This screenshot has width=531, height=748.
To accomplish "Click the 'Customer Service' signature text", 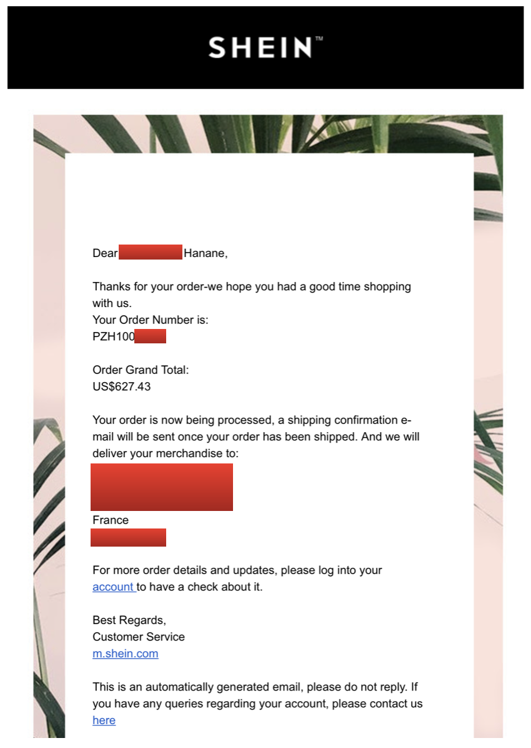I will point(139,637).
